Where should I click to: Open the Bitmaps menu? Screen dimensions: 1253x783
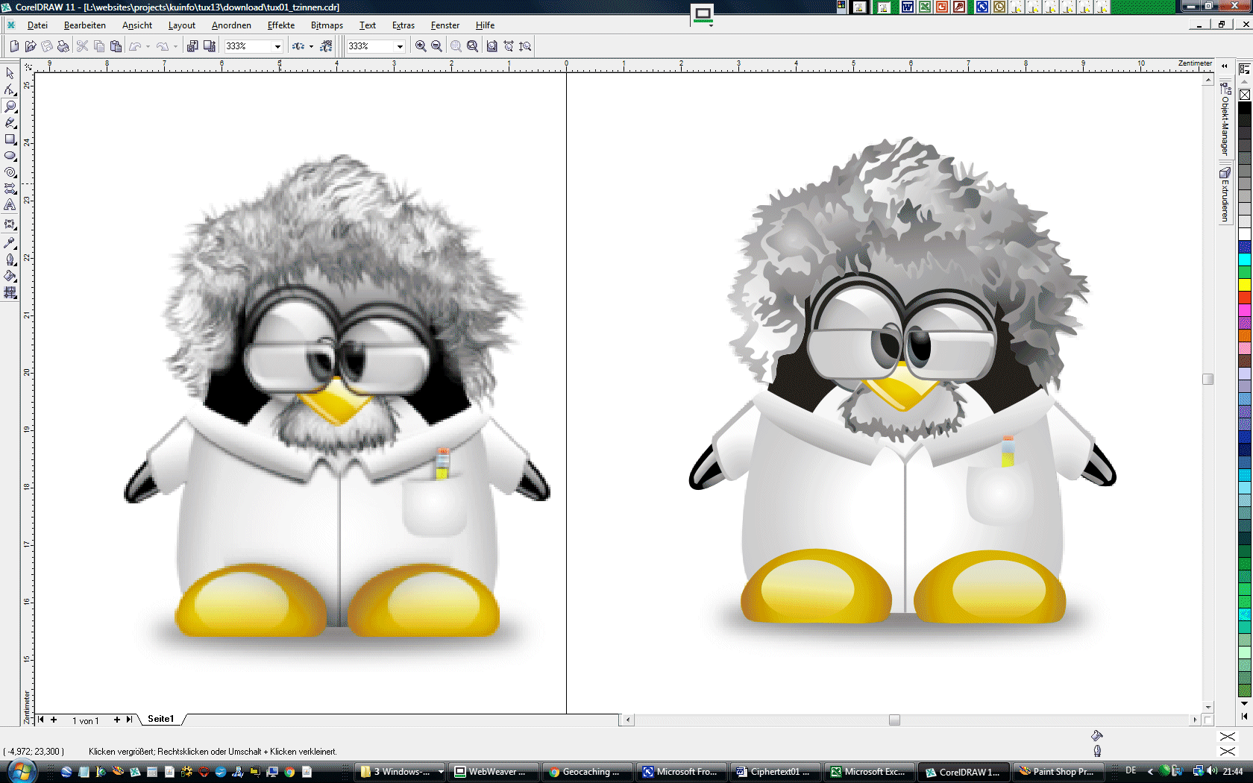coord(327,25)
